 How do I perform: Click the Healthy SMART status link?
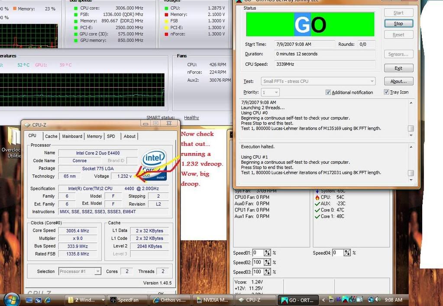(191, 118)
